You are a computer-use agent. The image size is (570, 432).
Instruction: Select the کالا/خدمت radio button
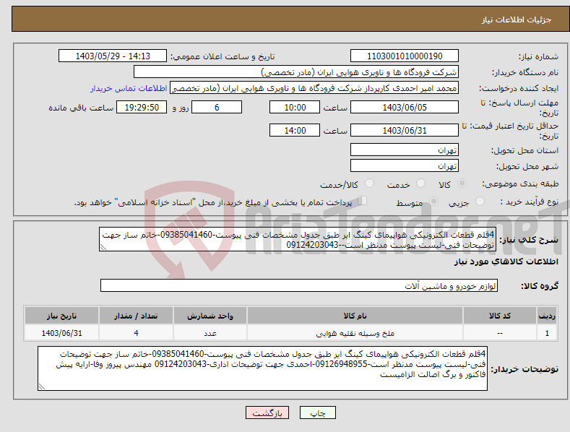pos(369,183)
